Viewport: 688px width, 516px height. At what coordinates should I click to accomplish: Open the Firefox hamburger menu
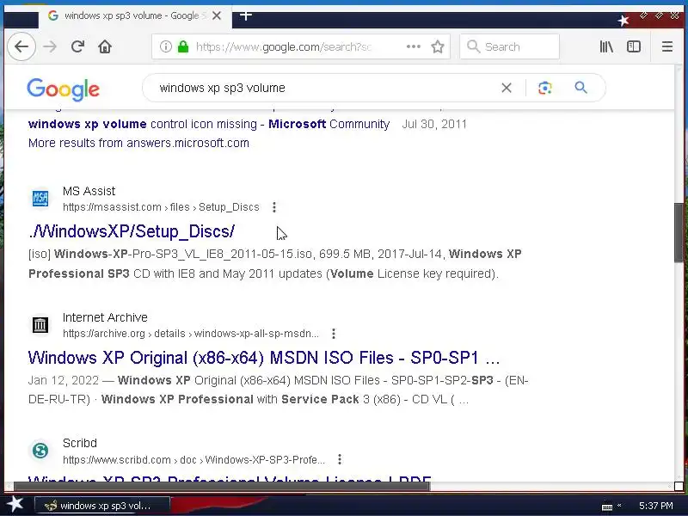point(667,46)
